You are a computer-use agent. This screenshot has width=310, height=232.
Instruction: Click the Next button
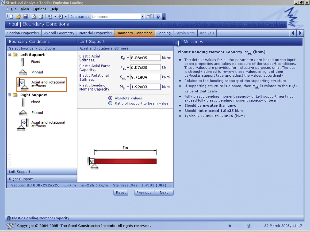point(164,193)
